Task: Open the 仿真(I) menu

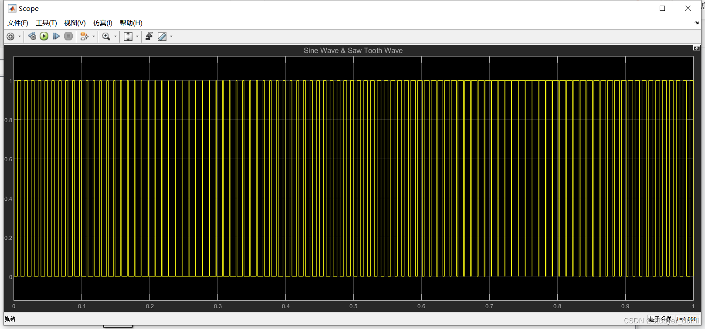Action: pyautogui.click(x=103, y=23)
